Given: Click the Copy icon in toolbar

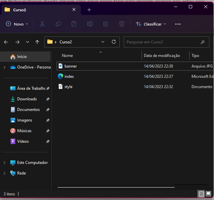Looking at the screenshot, I should (58, 24).
